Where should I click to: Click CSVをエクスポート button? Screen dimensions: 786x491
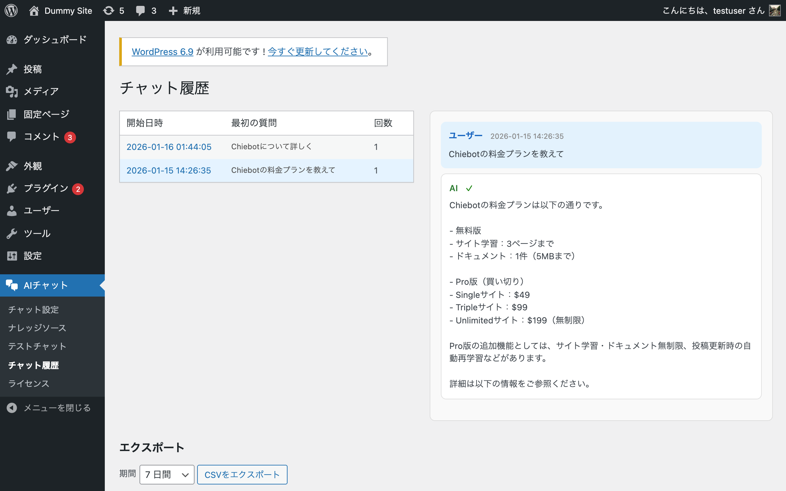(x=242, y=474)
